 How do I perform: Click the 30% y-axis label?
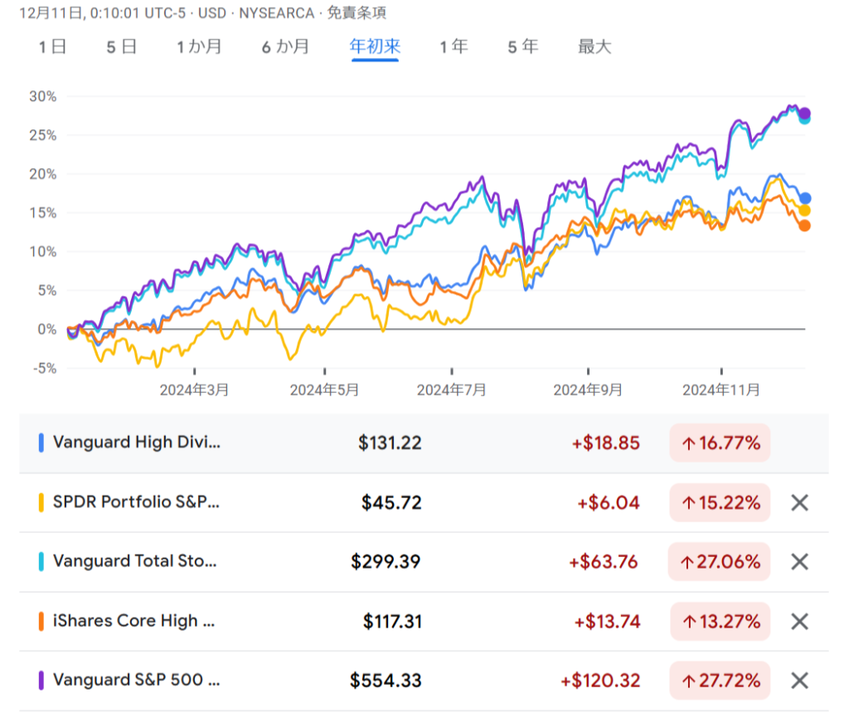[x=43, y=96]
